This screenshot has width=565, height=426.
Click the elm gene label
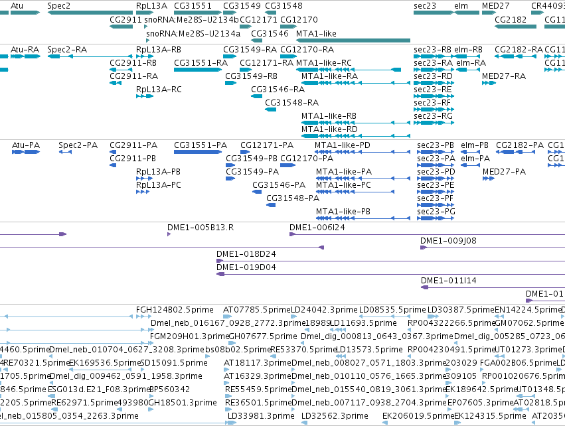[461, 6]
